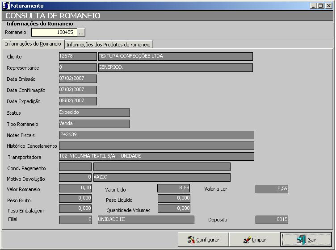Switch to Informações dos Produtos do romaneio tab

pos(109,45)
